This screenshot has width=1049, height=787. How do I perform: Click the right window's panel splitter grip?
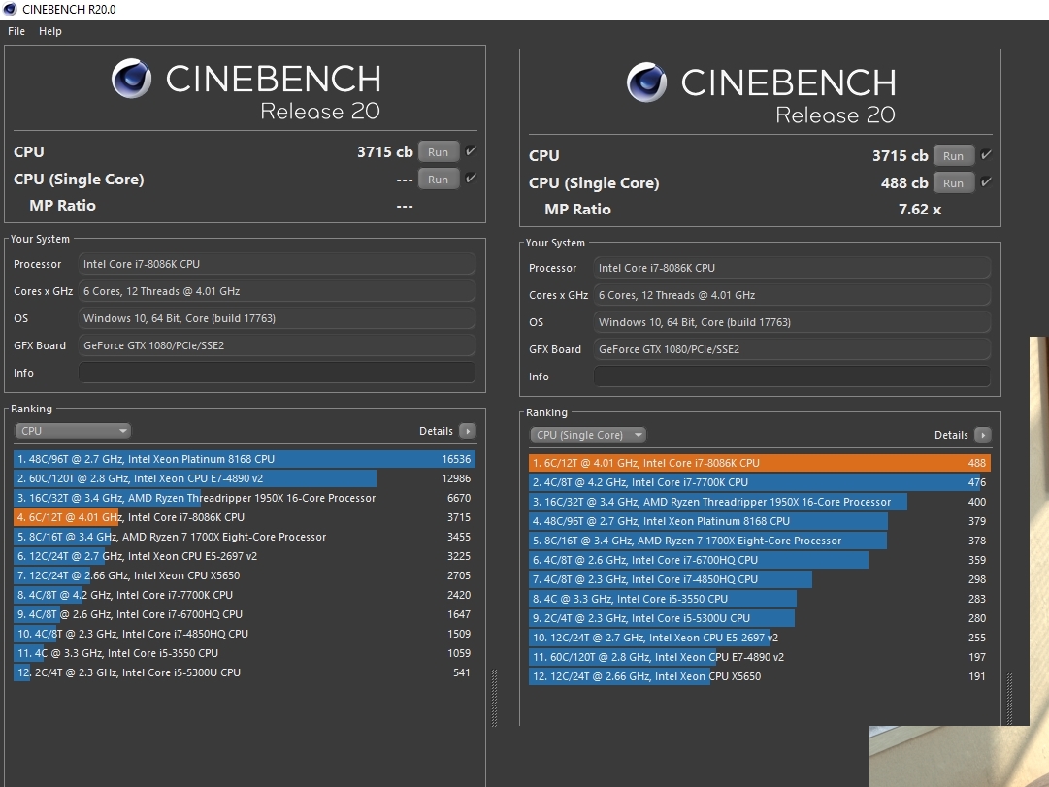coord(1009,699)
